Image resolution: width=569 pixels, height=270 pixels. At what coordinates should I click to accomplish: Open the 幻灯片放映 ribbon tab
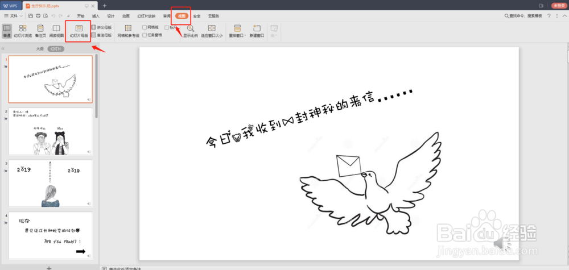[x=146, y=16]
